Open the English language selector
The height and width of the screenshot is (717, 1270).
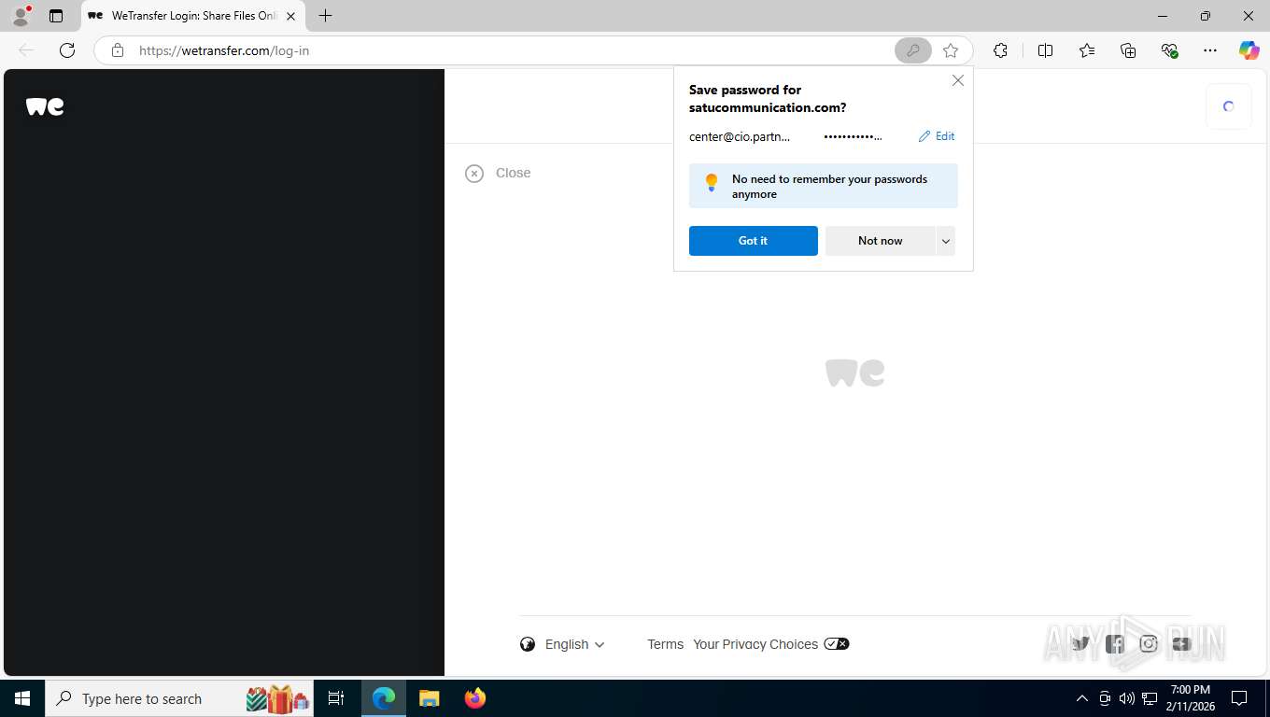[563, 644]
